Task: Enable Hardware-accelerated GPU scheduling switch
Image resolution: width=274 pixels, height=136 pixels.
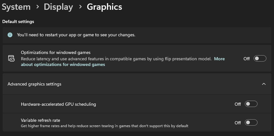Action: tap(251, 104)
